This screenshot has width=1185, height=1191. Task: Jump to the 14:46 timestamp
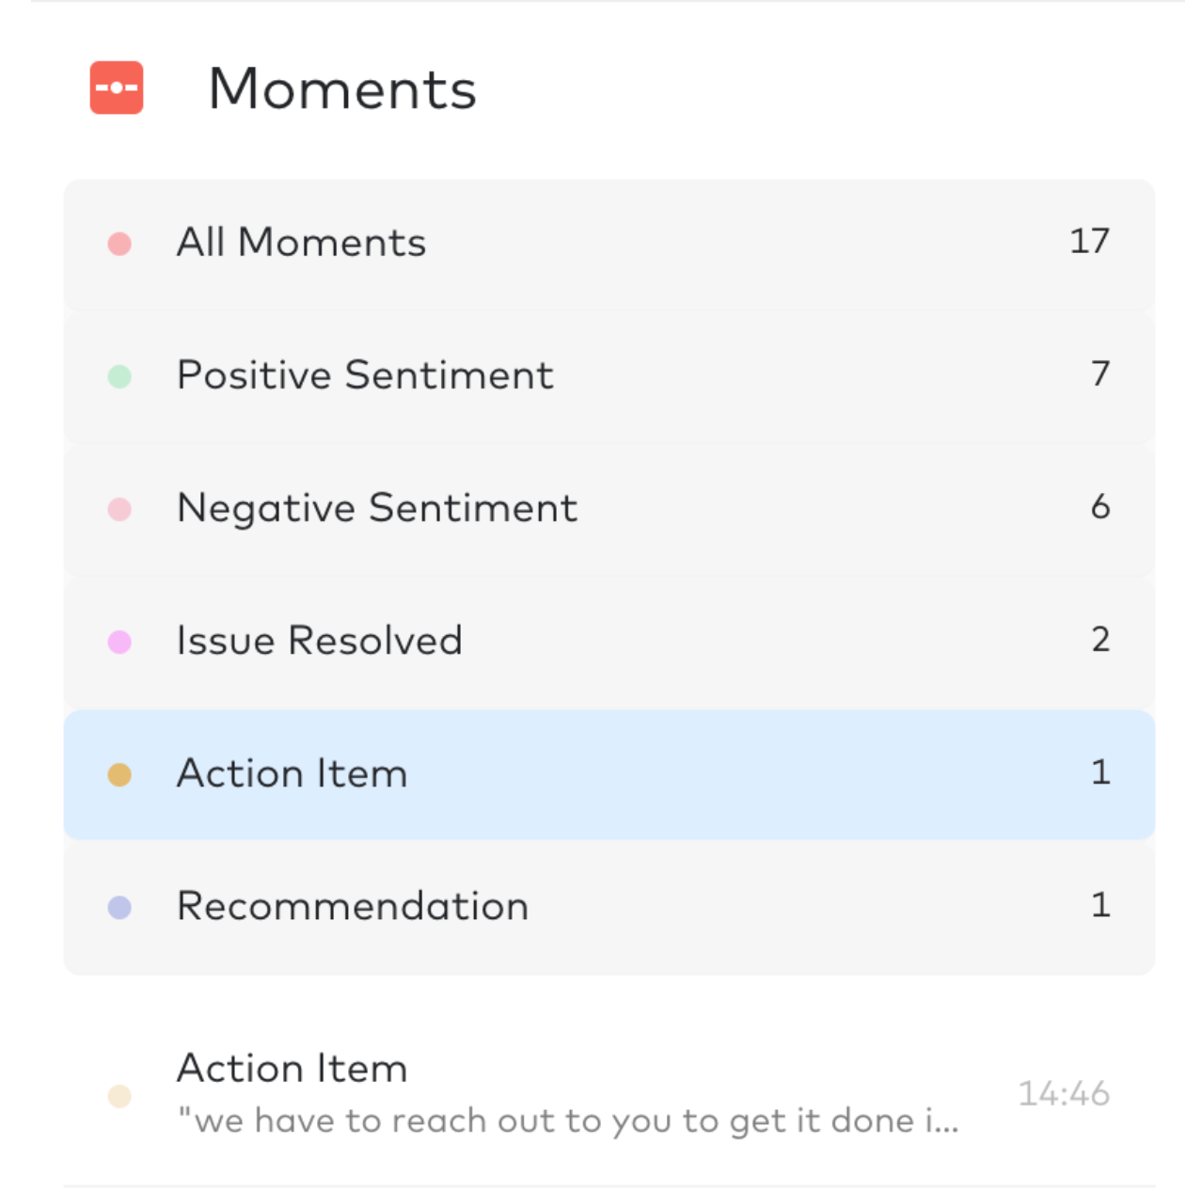1064,1093
